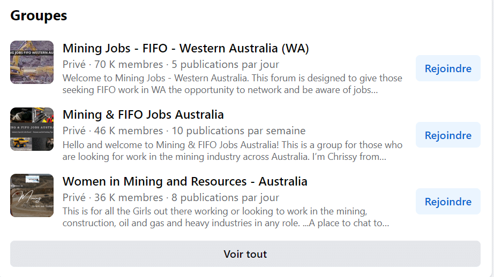The width and height of the screenshot is (494, 277).
Task: Click Voir tout to see all groups
Action: pyautogui.click(x=245, y=254)
